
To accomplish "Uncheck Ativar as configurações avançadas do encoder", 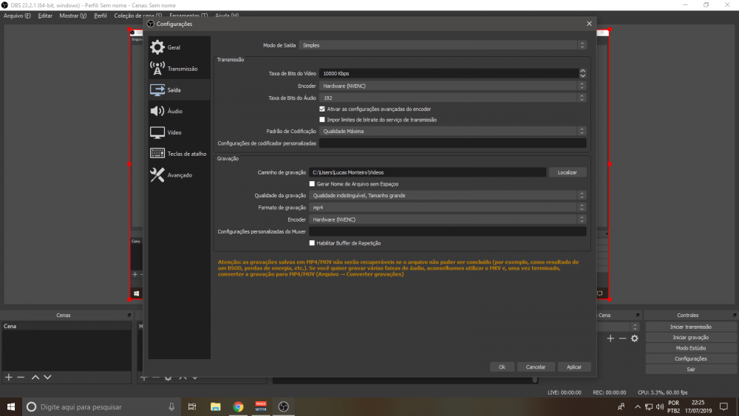I will (322, 109).
